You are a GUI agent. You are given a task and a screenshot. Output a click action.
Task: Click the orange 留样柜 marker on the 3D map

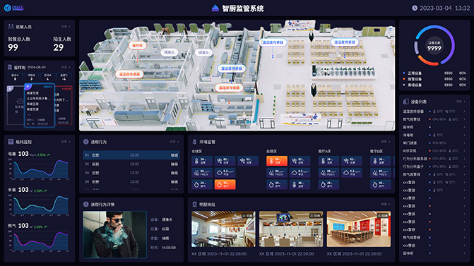[x=138, y=45]
